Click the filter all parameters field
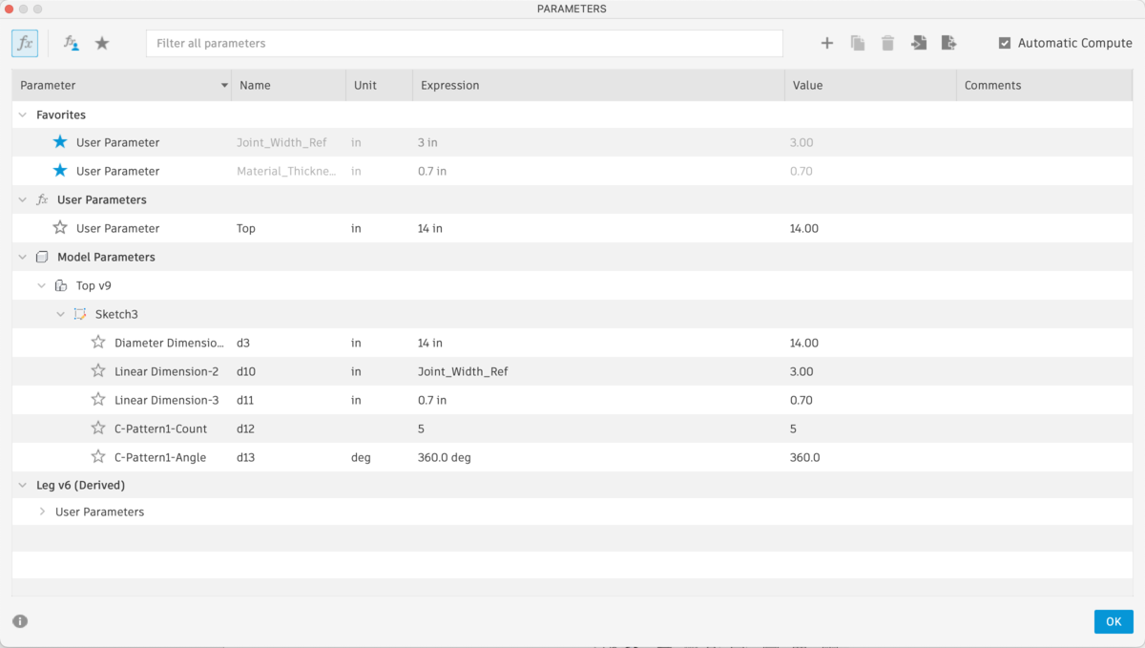The image size is (1145, 648). click(465, 43)
